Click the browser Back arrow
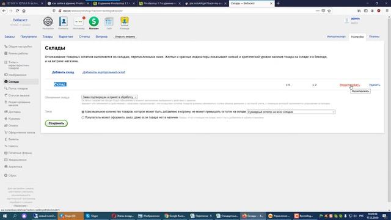This screenshot has height=220, width=391. [4, 11]
